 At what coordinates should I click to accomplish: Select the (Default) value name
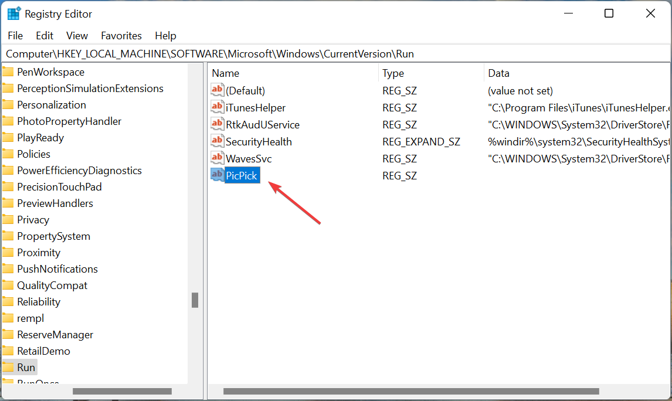coord(245,91)
